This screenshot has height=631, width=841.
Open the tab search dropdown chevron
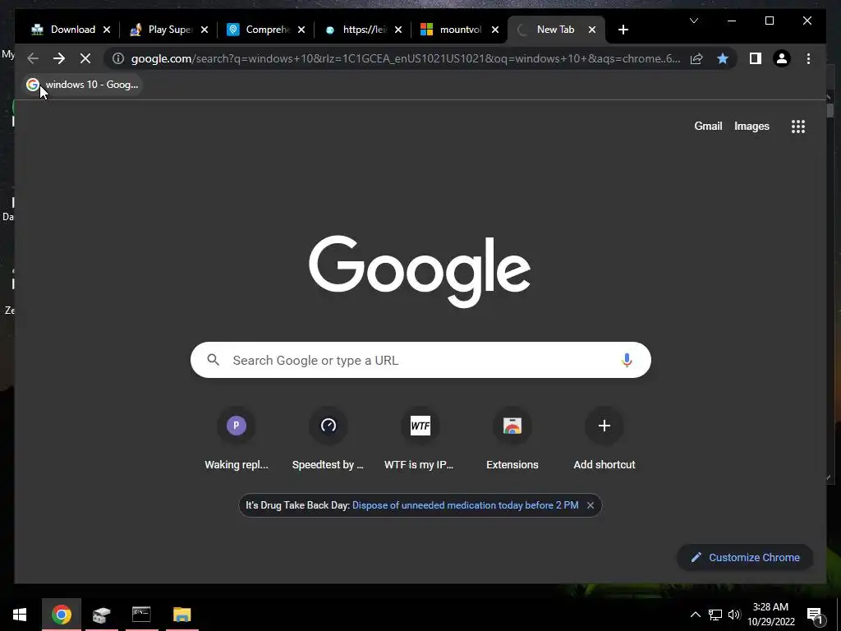coord(694,21)
